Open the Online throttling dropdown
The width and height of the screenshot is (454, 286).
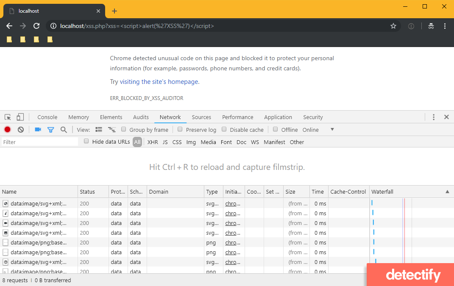coord(318,130)
